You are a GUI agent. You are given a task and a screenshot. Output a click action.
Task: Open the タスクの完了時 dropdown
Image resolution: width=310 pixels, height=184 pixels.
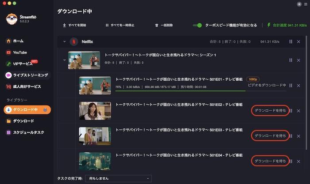(118, 178)
